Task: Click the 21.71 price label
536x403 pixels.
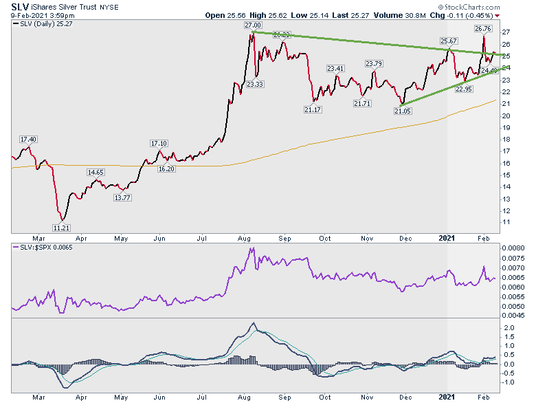Action: coord(362,104)
